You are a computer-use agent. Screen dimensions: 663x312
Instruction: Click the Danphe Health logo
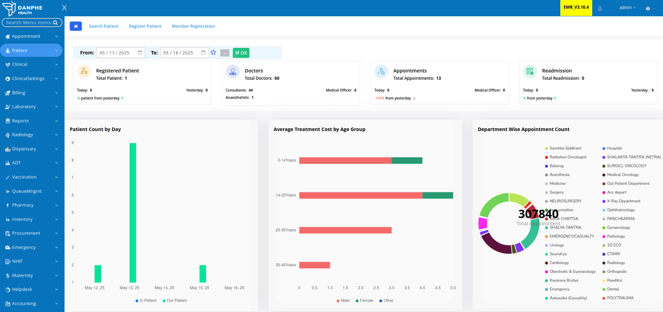click(23, 8)
